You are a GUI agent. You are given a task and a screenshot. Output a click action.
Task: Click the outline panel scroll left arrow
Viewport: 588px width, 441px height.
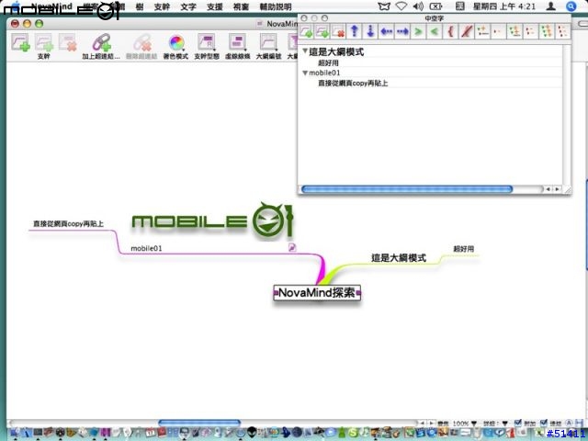pos(548,189)
